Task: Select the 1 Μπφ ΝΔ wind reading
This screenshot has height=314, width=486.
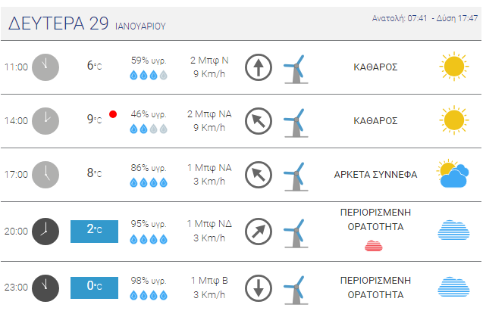Action: 209,224
